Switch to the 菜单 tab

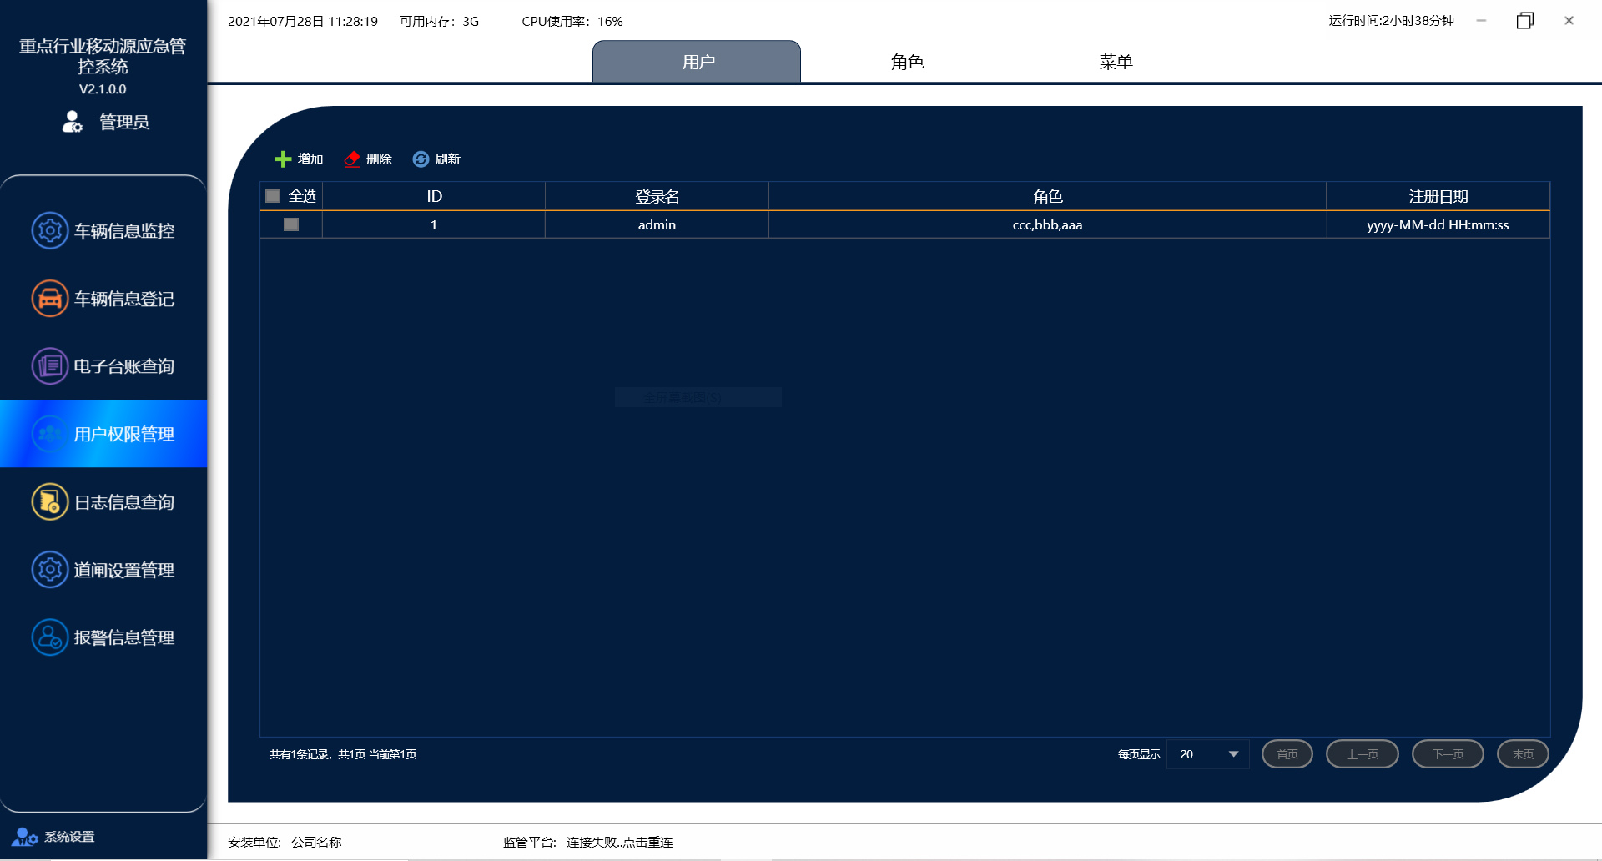tap(1116, 62)
